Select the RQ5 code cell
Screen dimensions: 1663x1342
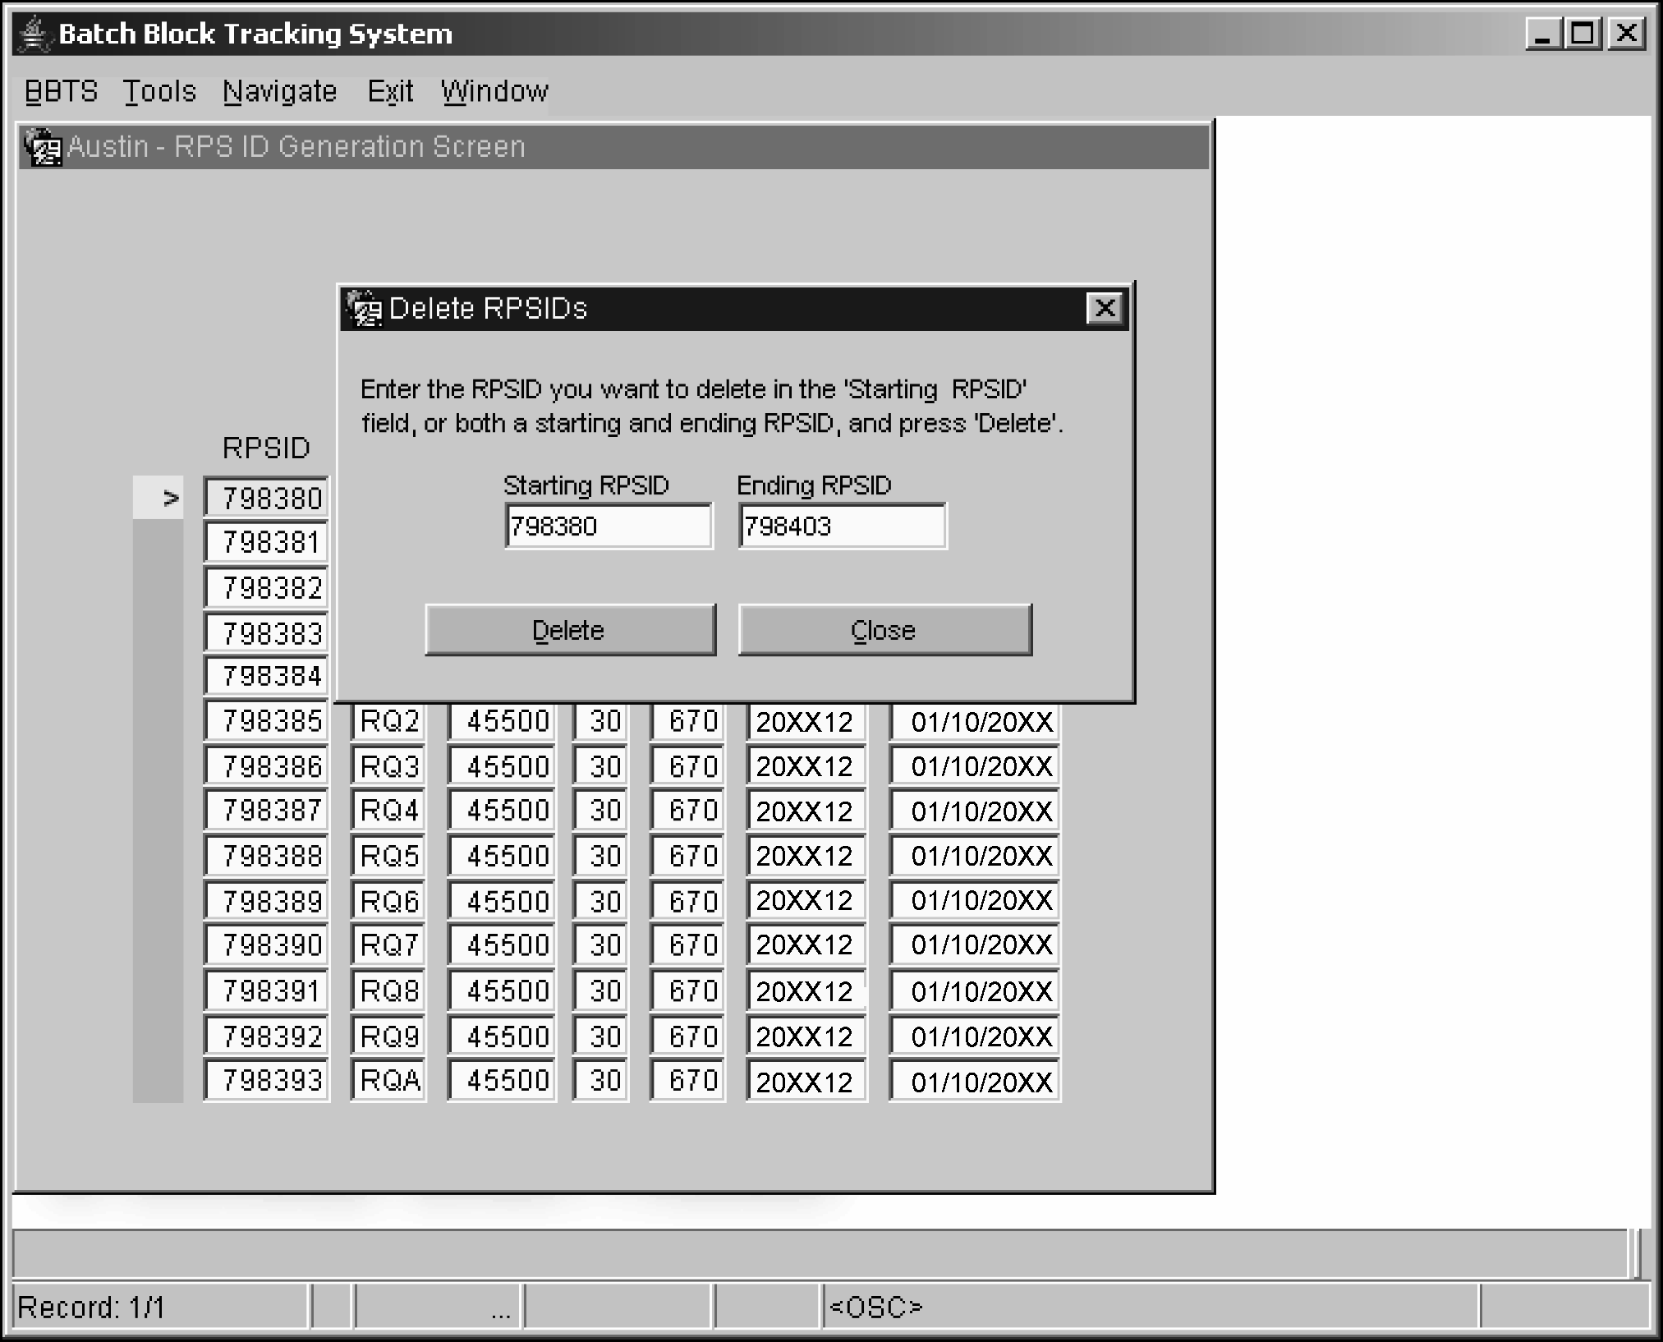point(388,857)
